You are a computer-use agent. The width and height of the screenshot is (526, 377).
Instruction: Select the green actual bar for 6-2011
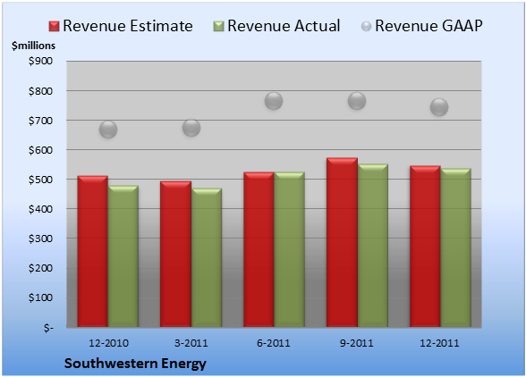[289, 249]
